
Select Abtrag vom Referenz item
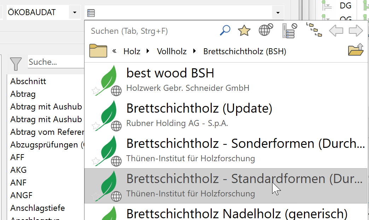point(47,132)
